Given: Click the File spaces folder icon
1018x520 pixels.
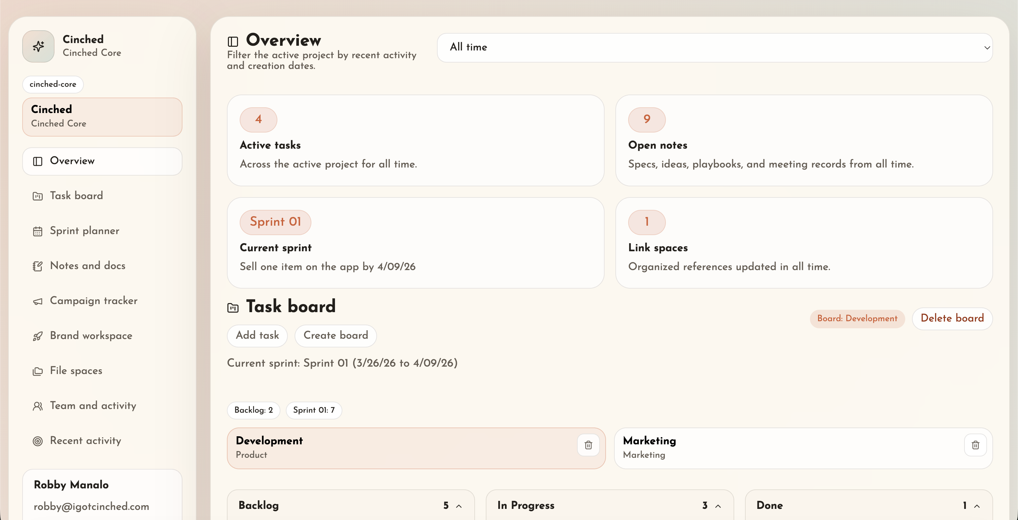Looking at the screenshot, I should [x=38, y=371].
